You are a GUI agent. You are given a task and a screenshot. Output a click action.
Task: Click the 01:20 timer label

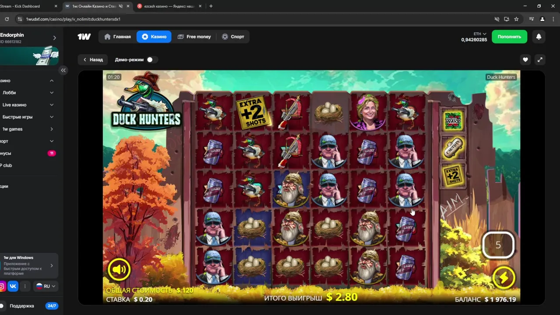(113, 77)
